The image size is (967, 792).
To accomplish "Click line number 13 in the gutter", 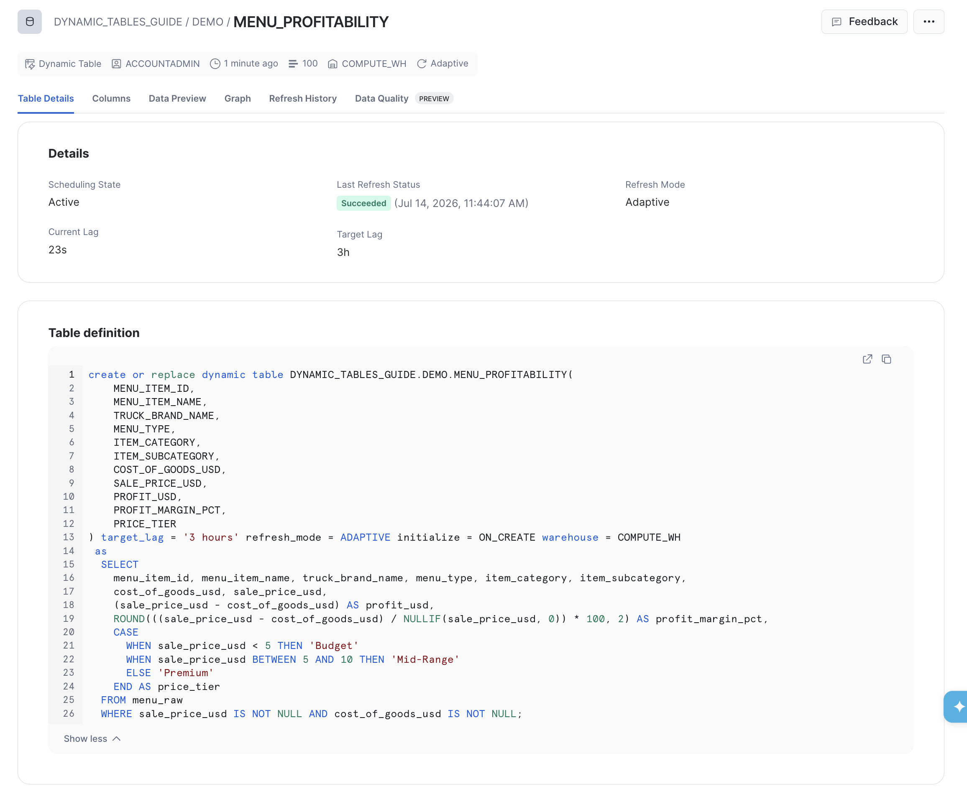I will pyautogui.click(x=69, y=537).
